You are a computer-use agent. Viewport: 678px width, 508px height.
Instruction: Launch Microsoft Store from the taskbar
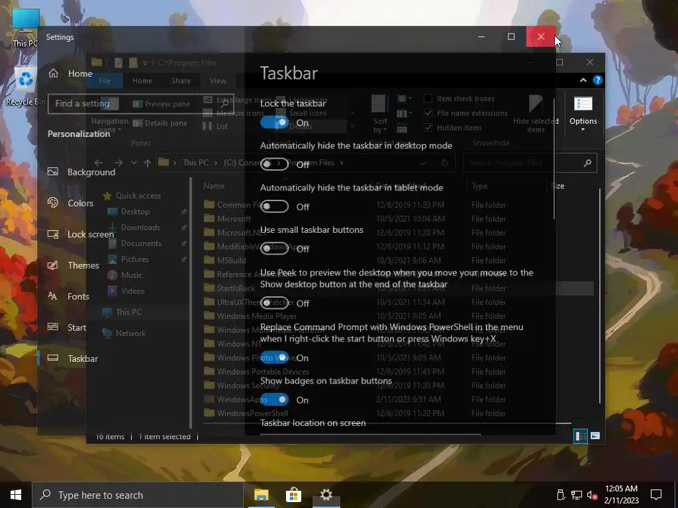[293, 495]
